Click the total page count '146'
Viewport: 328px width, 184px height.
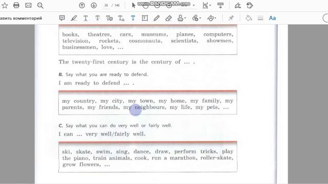click(117, 6)
